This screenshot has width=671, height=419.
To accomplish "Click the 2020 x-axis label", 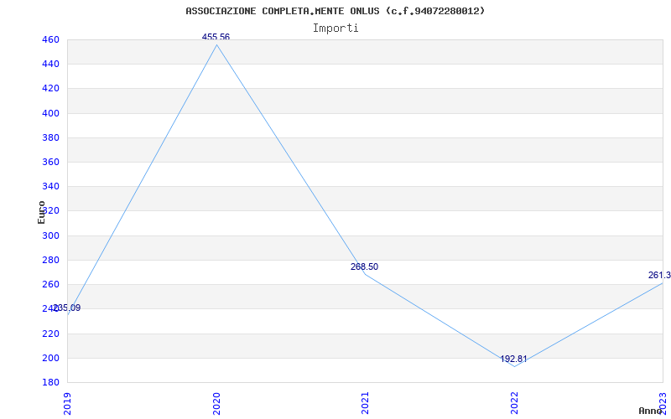I will (x=216, y=403).
